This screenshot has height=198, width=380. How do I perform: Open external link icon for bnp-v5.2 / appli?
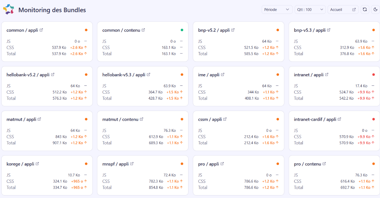coord(233,30)
